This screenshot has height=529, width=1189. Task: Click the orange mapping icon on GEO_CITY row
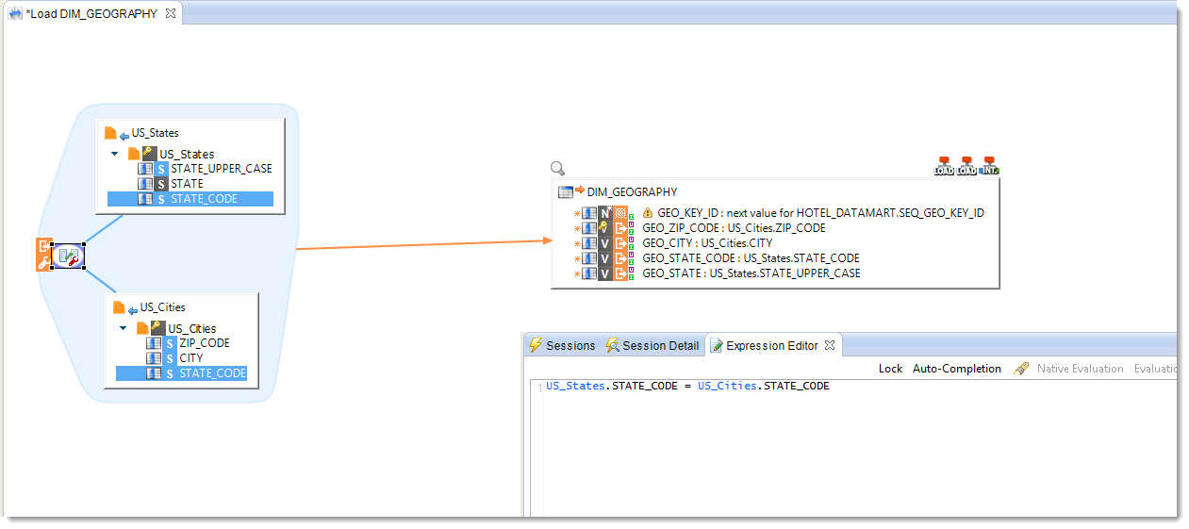(620, 243)
